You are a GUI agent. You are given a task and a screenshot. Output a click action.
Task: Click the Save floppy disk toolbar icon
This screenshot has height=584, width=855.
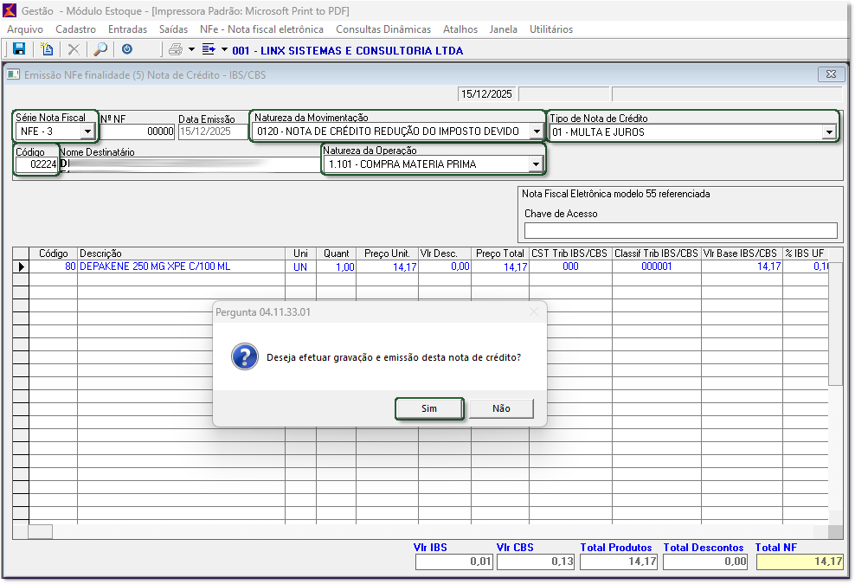19,50
